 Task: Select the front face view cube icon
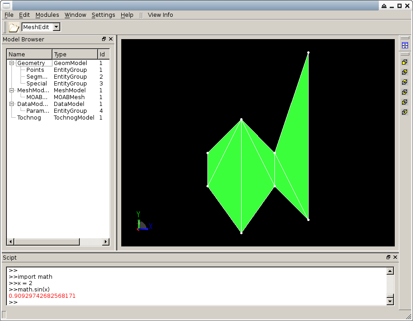[x=404, y=62]
